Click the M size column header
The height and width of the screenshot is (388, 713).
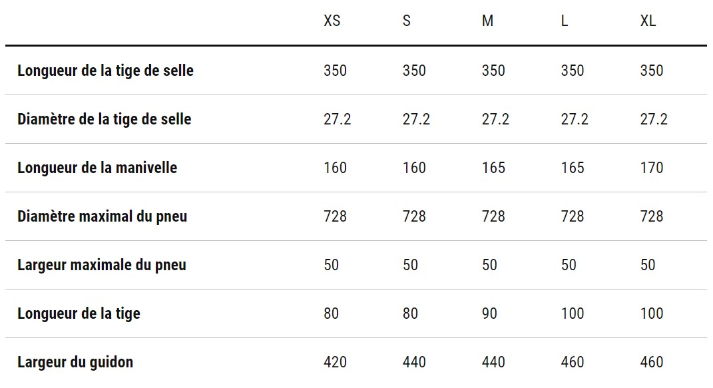[x=487, y=21]
